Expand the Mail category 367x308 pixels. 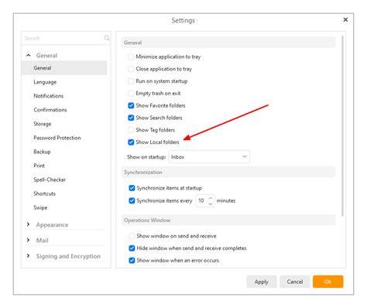(28, 240)
